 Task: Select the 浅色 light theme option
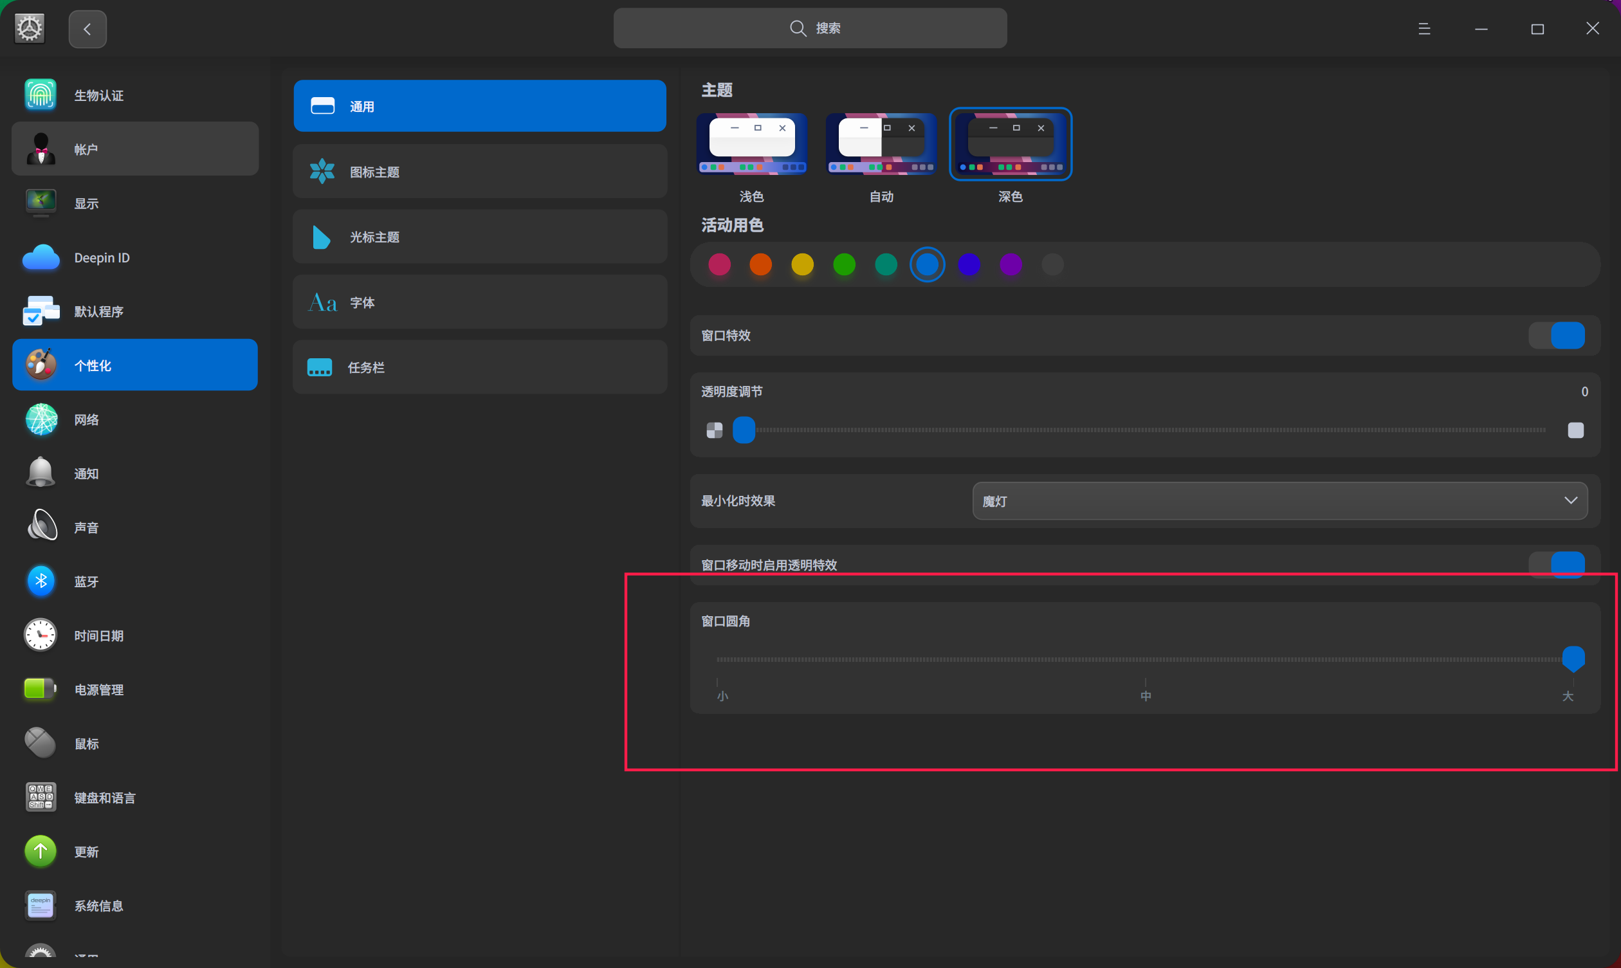(x=751, y=145)
